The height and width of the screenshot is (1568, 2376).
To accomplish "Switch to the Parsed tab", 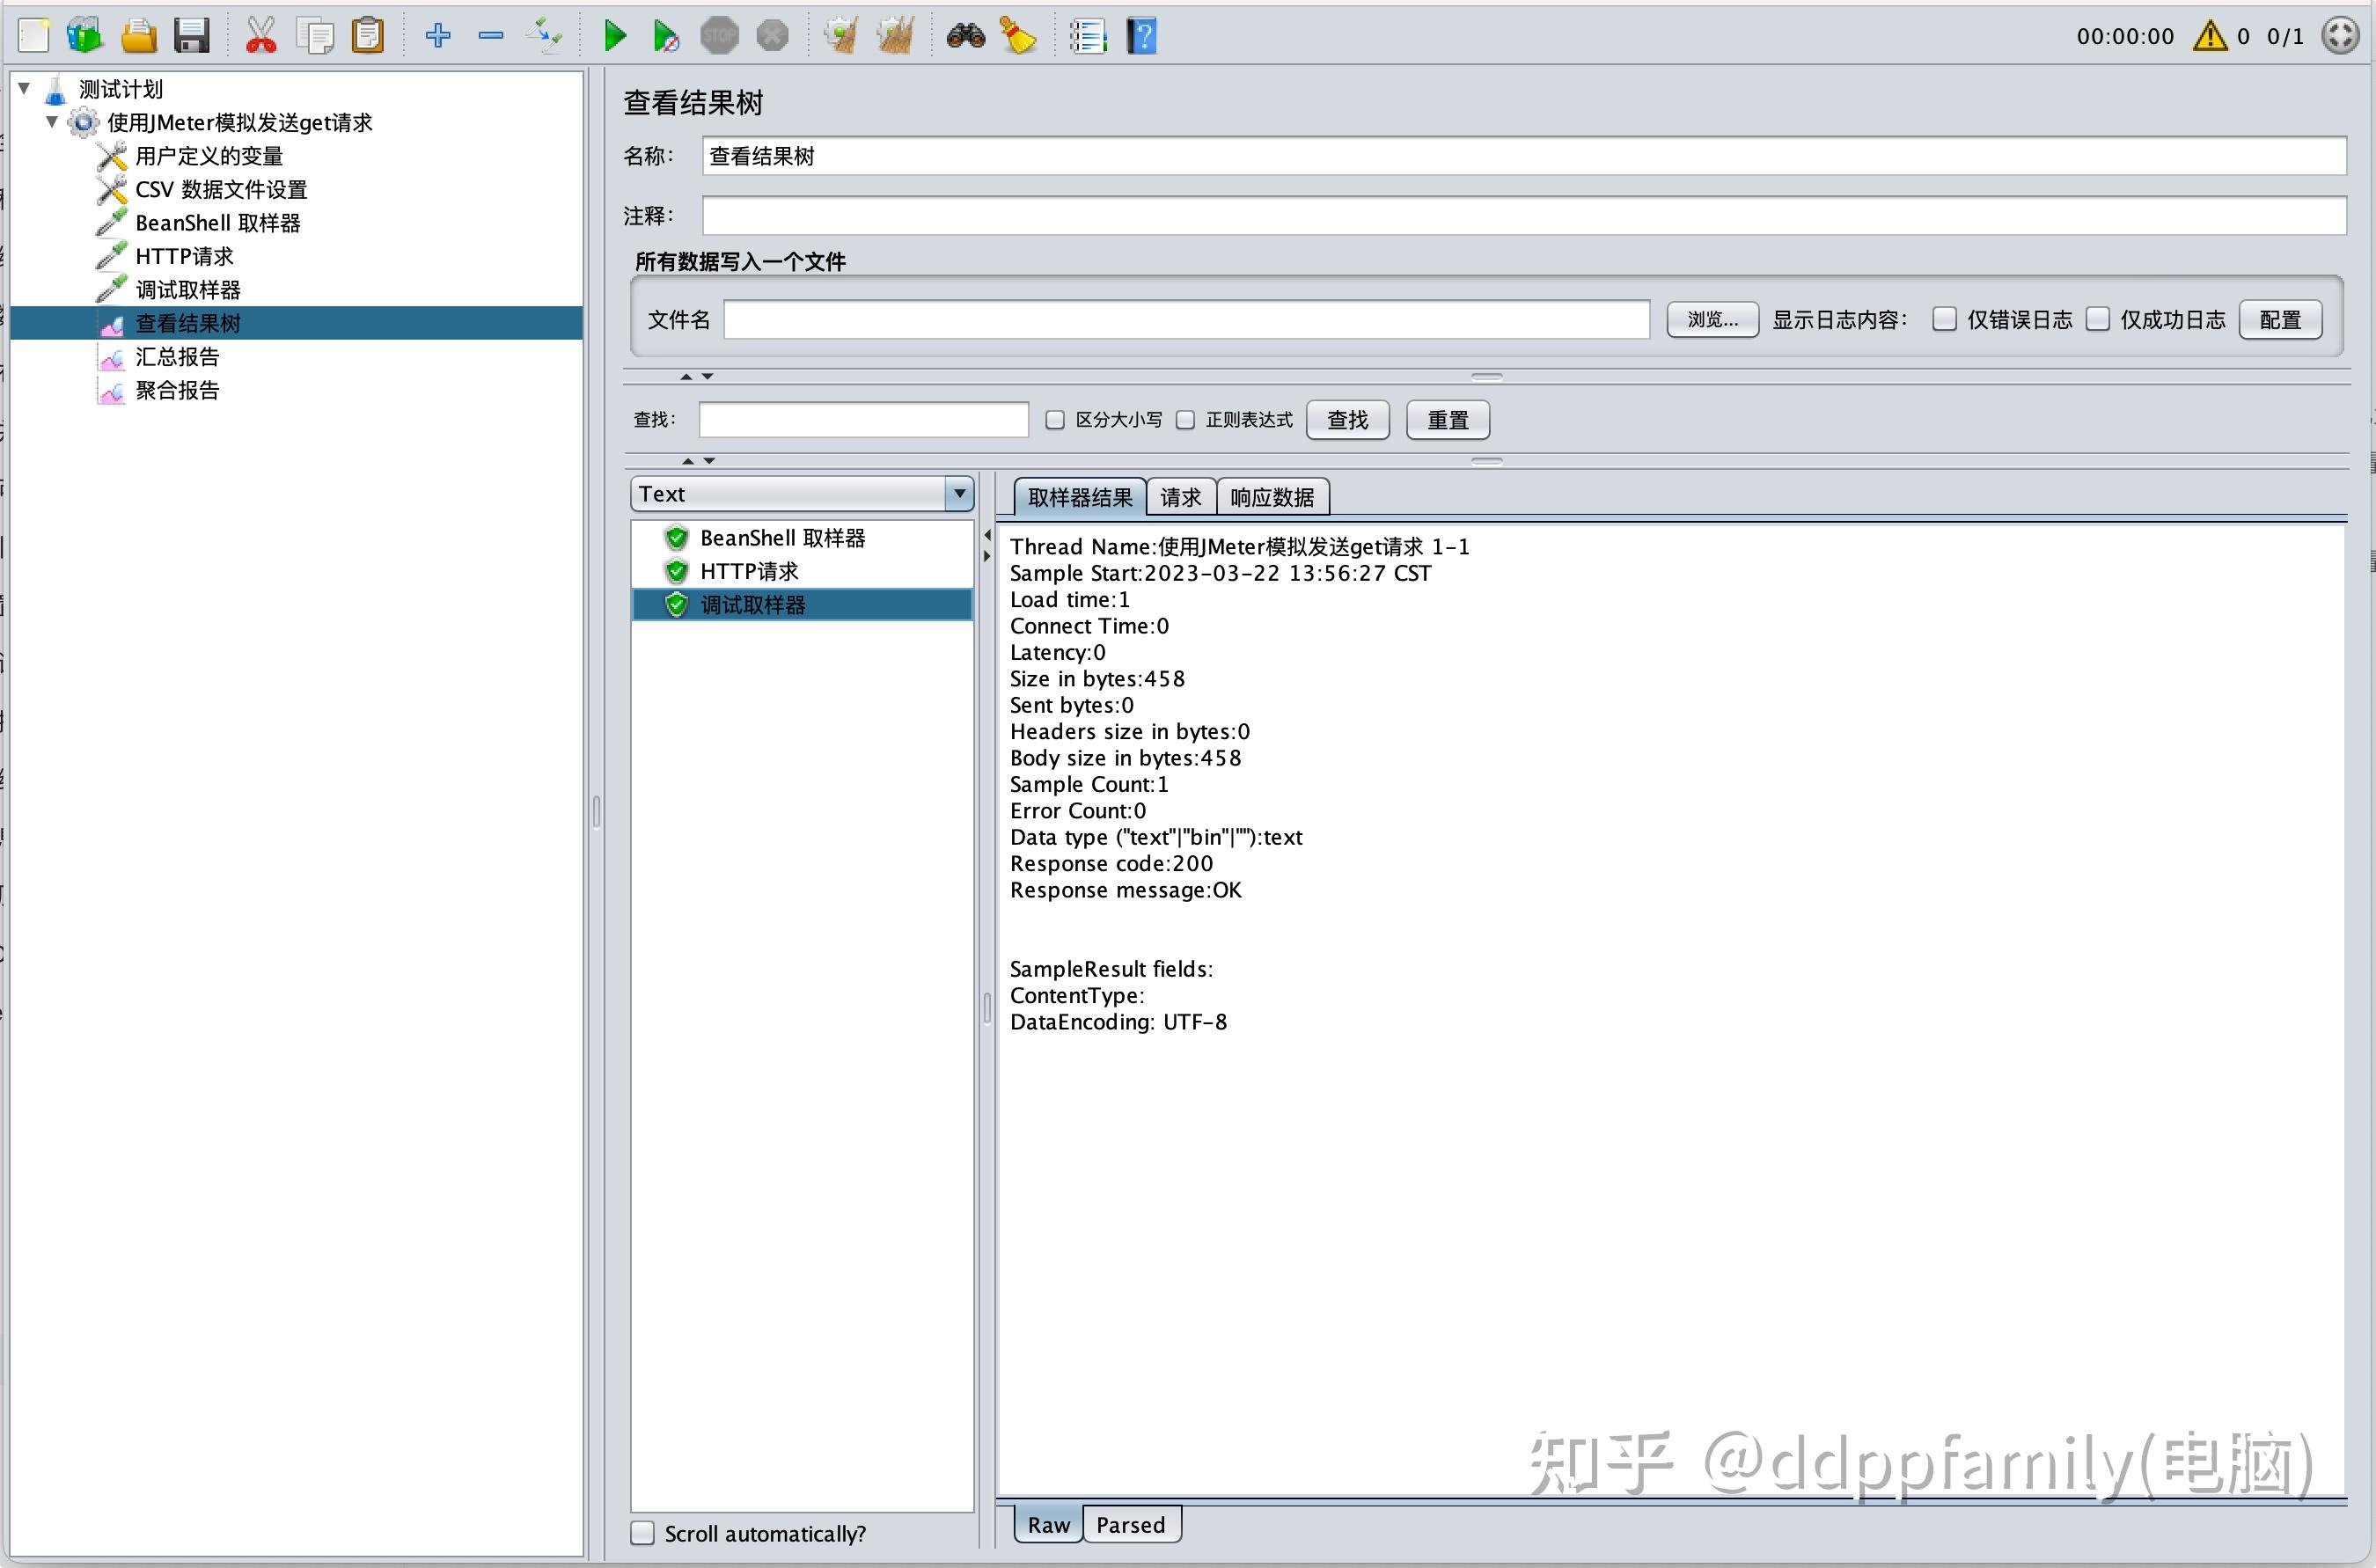I will point(1131,1524).
